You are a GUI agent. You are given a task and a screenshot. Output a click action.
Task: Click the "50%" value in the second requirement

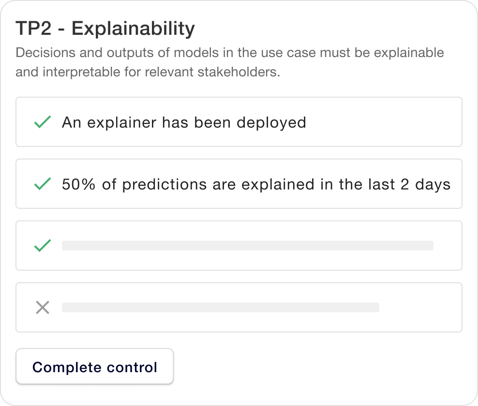click(x=79, y=184)
